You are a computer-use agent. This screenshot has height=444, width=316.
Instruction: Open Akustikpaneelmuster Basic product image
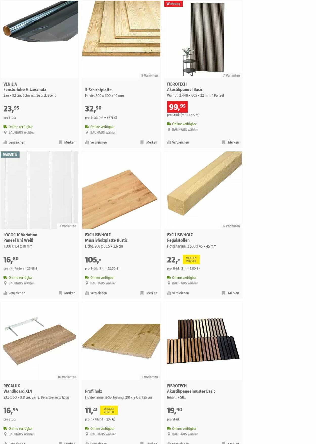pos(203,341)
